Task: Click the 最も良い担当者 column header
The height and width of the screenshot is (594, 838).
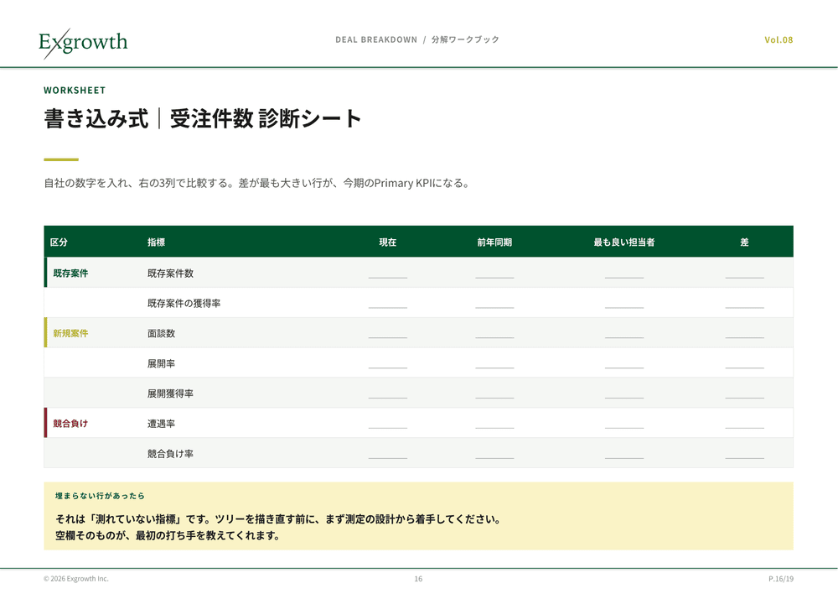Action: 624,242
